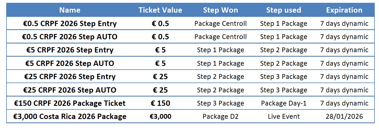The height and width of the screenshot is (128, 379).
Task: Click the Live Event cell
Action: [x=283, y=116]
